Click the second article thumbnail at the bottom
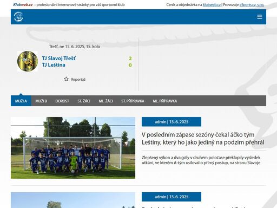 73,200
